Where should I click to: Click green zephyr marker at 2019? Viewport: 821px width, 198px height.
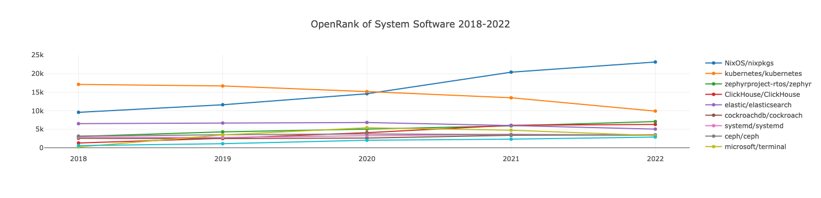222,132
